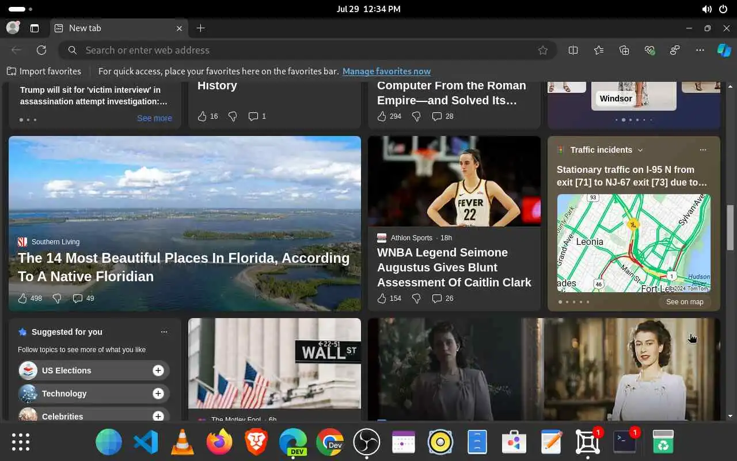Screen dimensions: 737x461
Task: Like the Roman Empire computer article
Action: (x=382, y=116)
